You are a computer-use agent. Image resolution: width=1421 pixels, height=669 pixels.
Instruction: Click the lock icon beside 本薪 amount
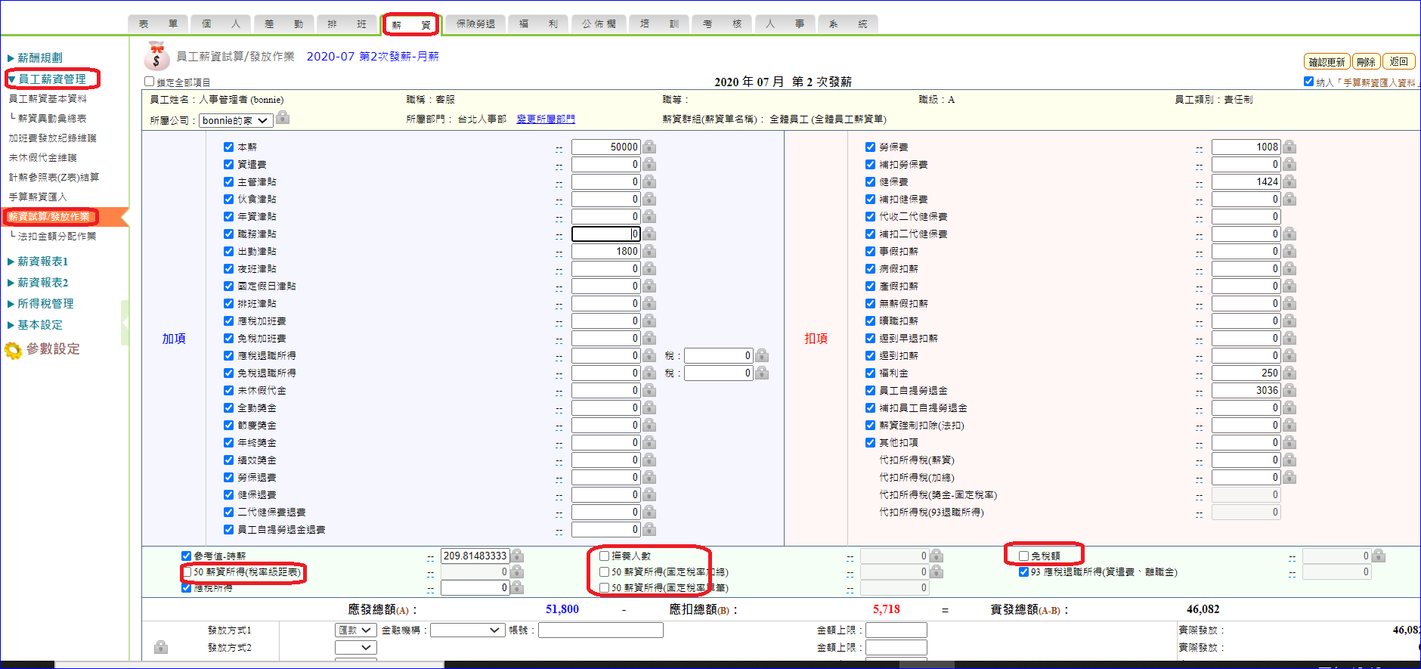649,147
